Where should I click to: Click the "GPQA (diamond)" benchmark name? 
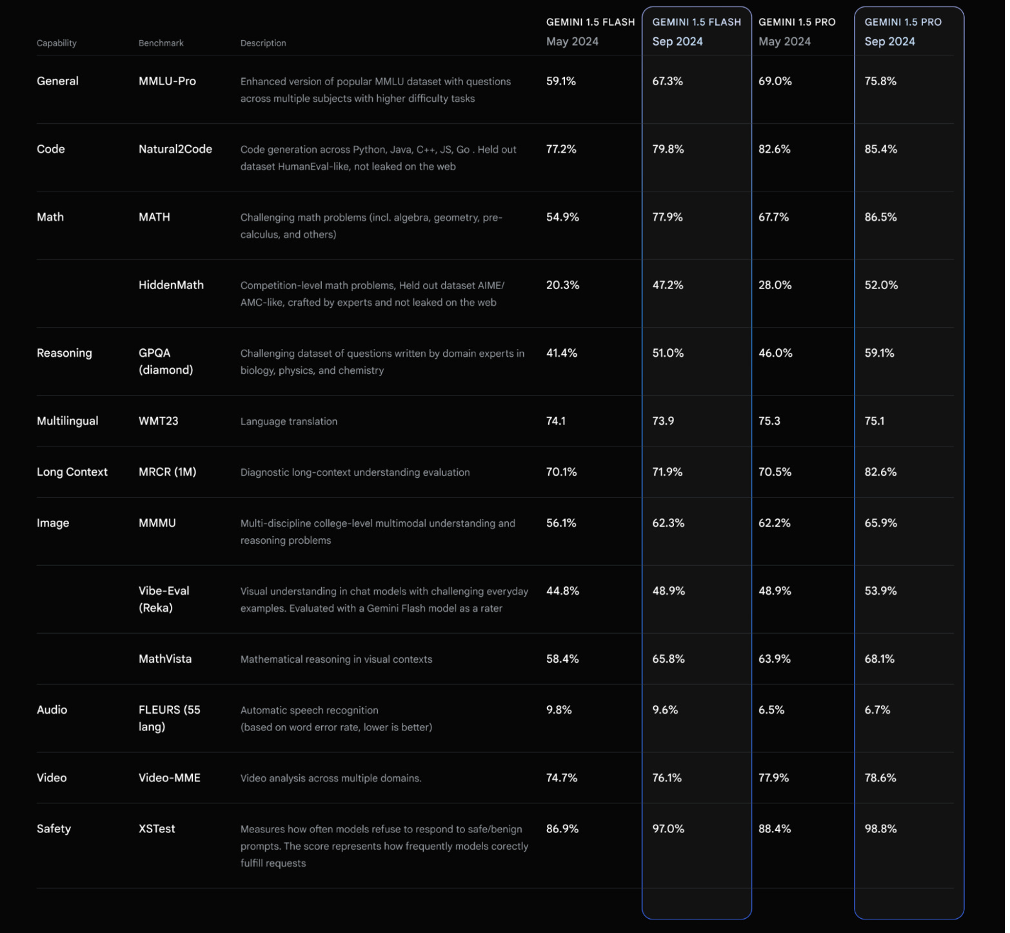166,361
